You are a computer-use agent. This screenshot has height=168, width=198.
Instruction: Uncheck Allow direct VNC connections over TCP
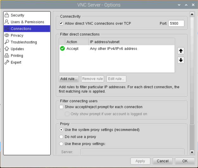[x=61, y=23]
